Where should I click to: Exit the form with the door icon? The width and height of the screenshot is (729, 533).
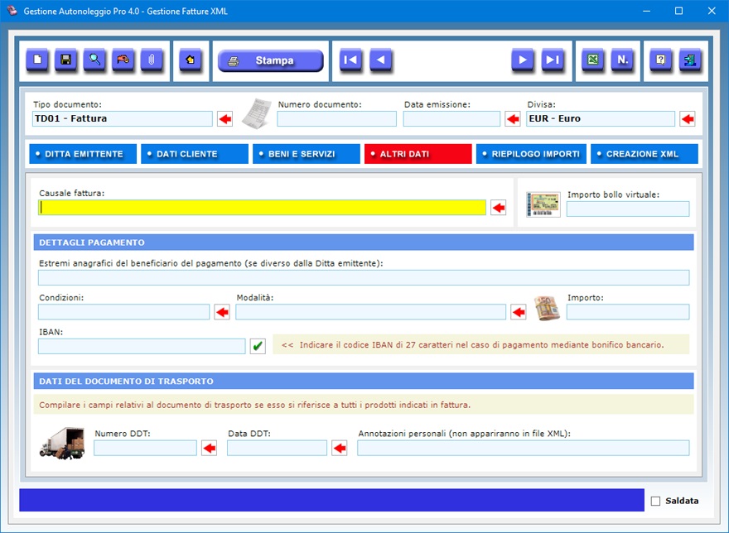690,60
